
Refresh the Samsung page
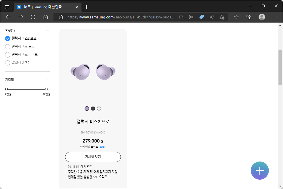point(33,17)
